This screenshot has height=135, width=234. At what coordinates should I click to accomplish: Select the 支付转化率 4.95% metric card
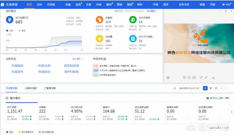[x=85, y=113]
